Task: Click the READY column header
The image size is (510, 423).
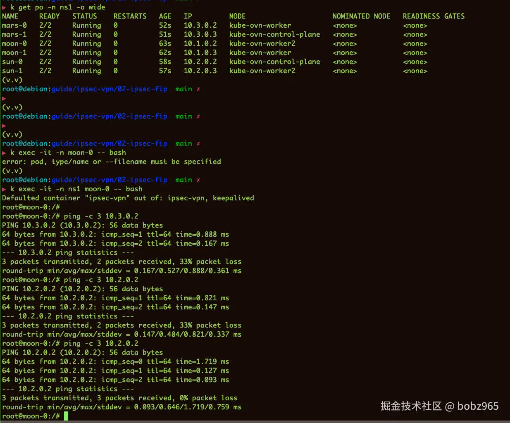Action: click(50, 16)
